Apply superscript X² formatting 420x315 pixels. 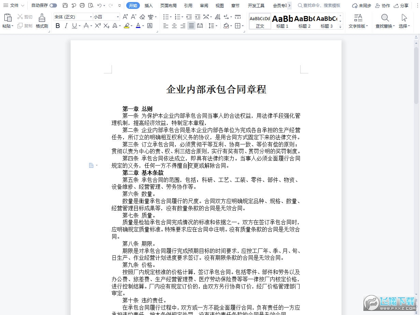(x=98, y=26)
